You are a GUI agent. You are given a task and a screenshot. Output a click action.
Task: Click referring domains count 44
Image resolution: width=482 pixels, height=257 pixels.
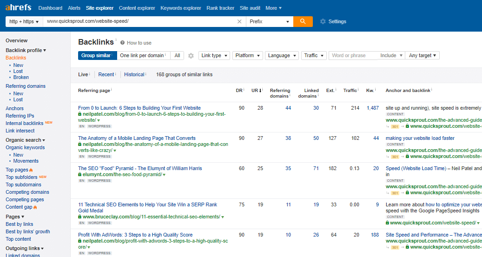click(x=288, y=108)
